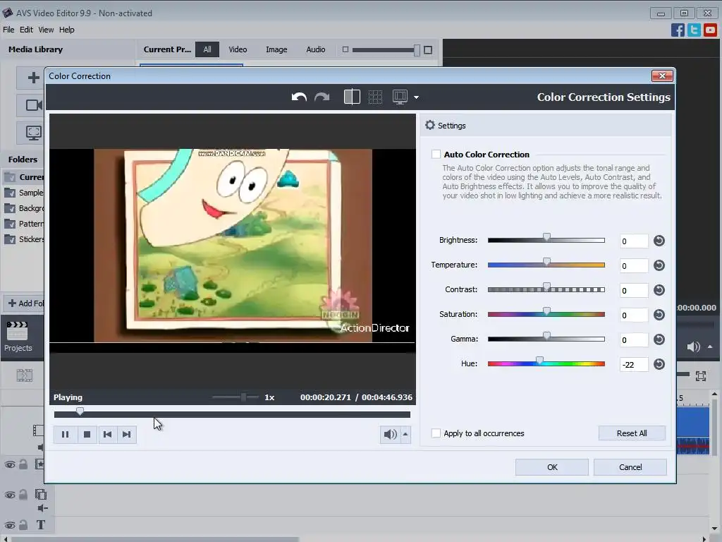This screenshot has width=722, height=542.
Task: Click the Temperature value input field
Action: 634,266
